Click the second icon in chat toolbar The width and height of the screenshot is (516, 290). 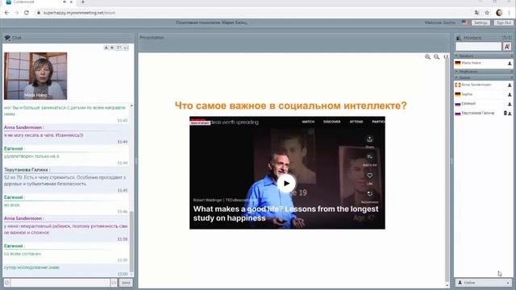point(112,48)
